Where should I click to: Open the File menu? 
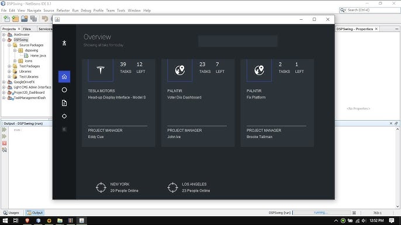click(4, 10)
